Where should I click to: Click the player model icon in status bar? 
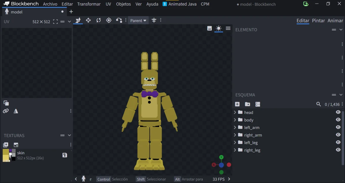[x=83, y=179]
